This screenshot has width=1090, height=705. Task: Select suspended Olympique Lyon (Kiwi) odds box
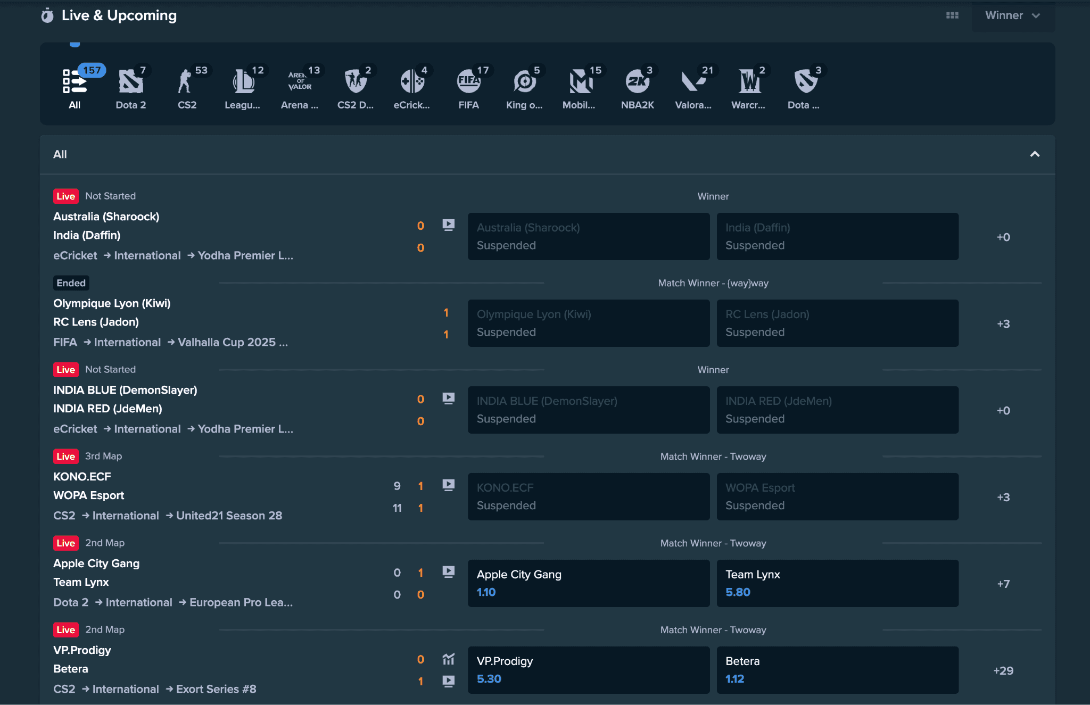589,323
